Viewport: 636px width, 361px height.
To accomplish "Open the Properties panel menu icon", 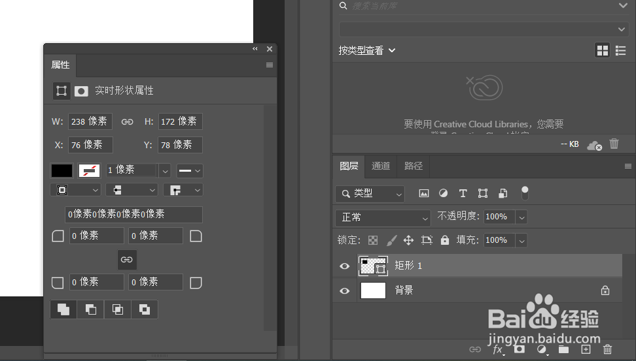I will coord(270,65).
